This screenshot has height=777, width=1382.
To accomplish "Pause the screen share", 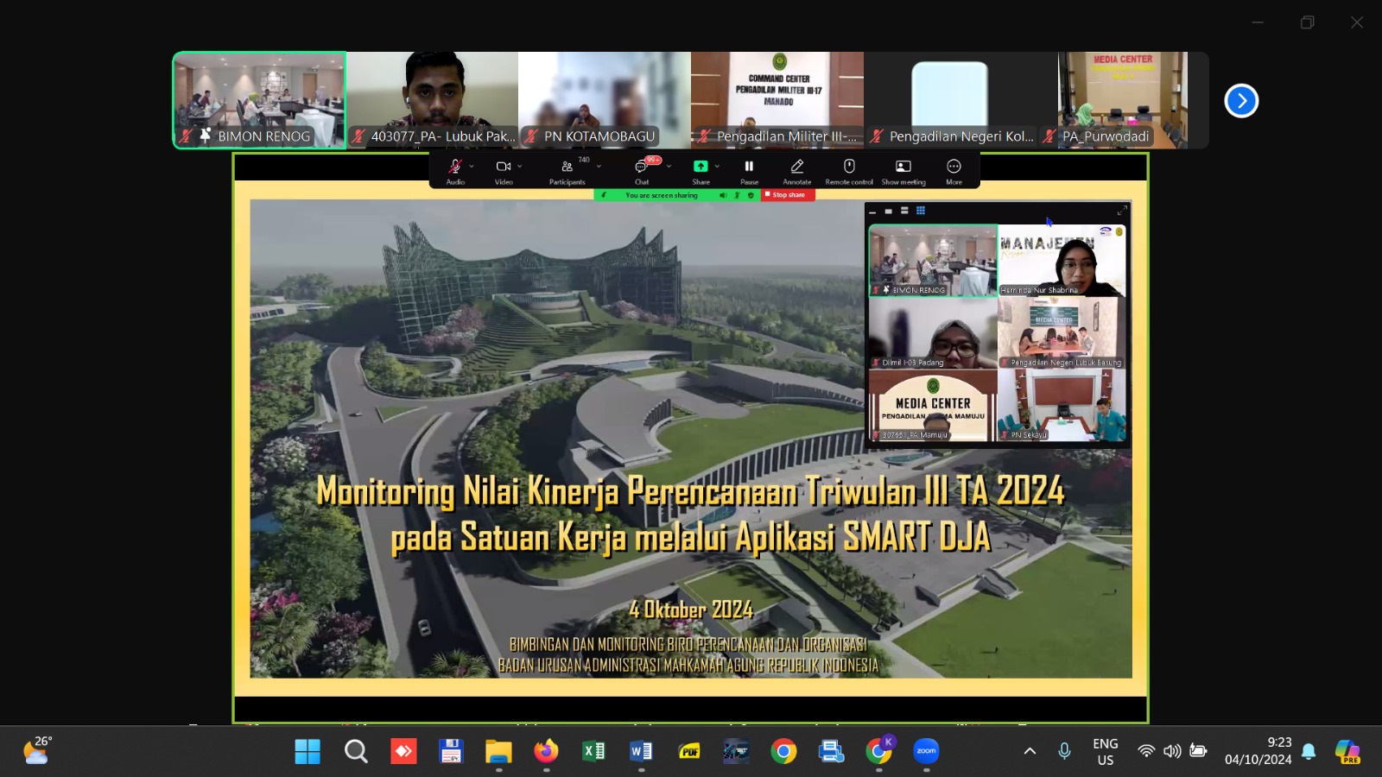I will (749, 167).
